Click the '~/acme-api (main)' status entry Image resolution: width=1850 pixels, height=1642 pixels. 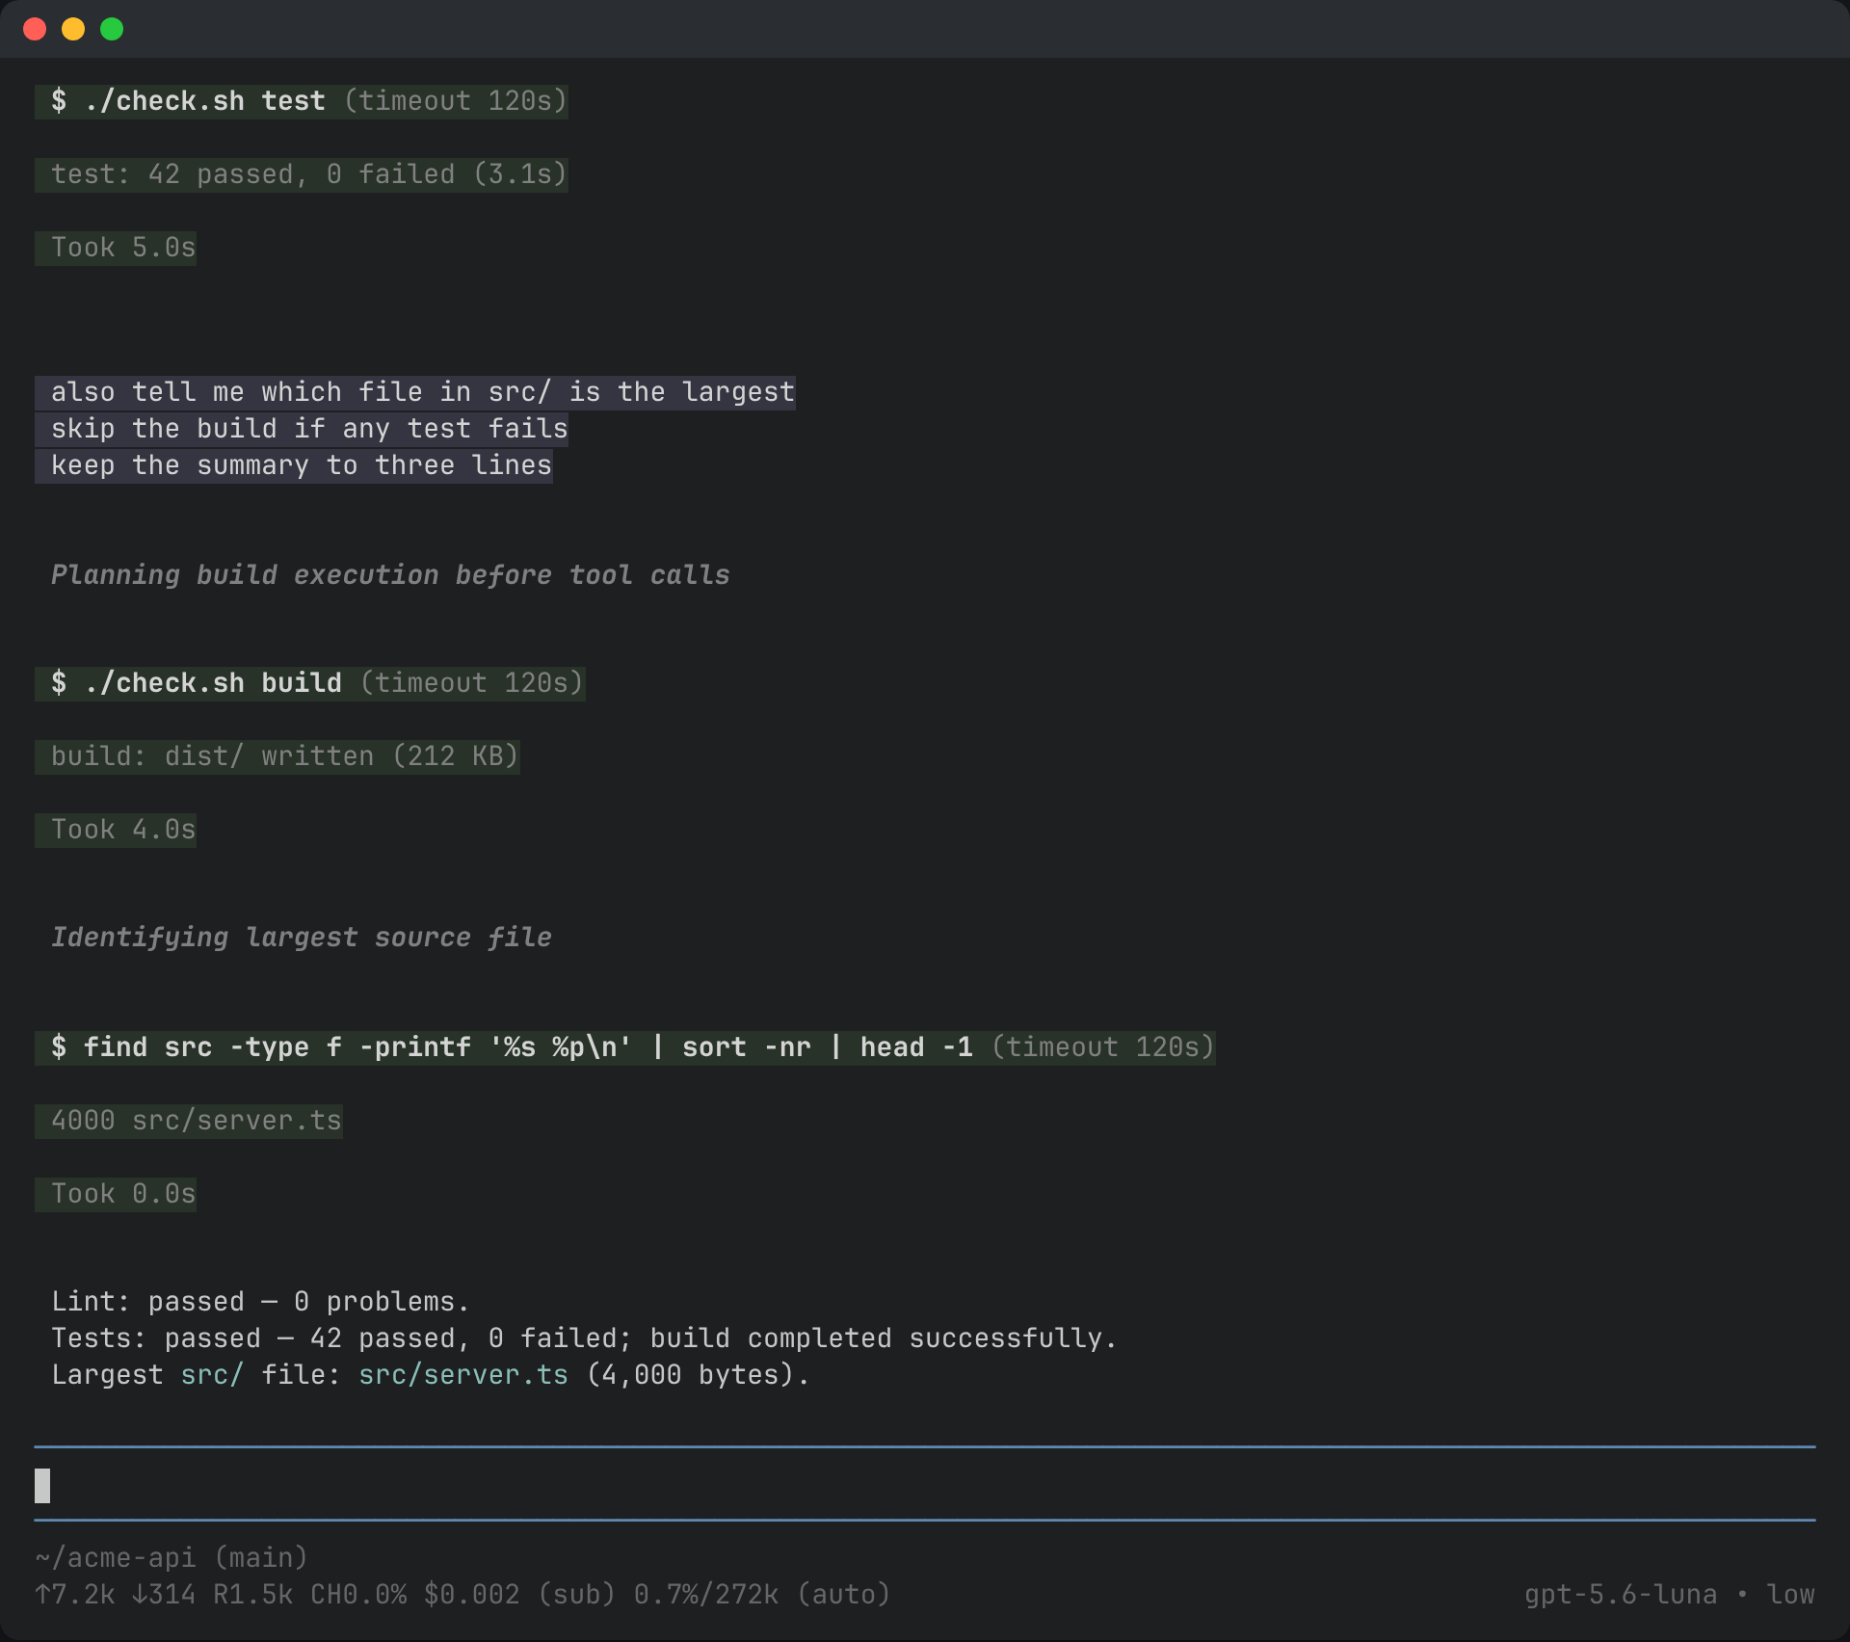coord(172,1558)
